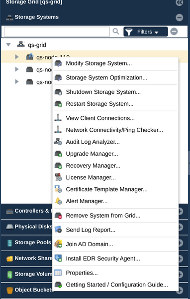The image size is (190, 299).
Task: Click the Modify Storage System icon
Action: [58, 63]
